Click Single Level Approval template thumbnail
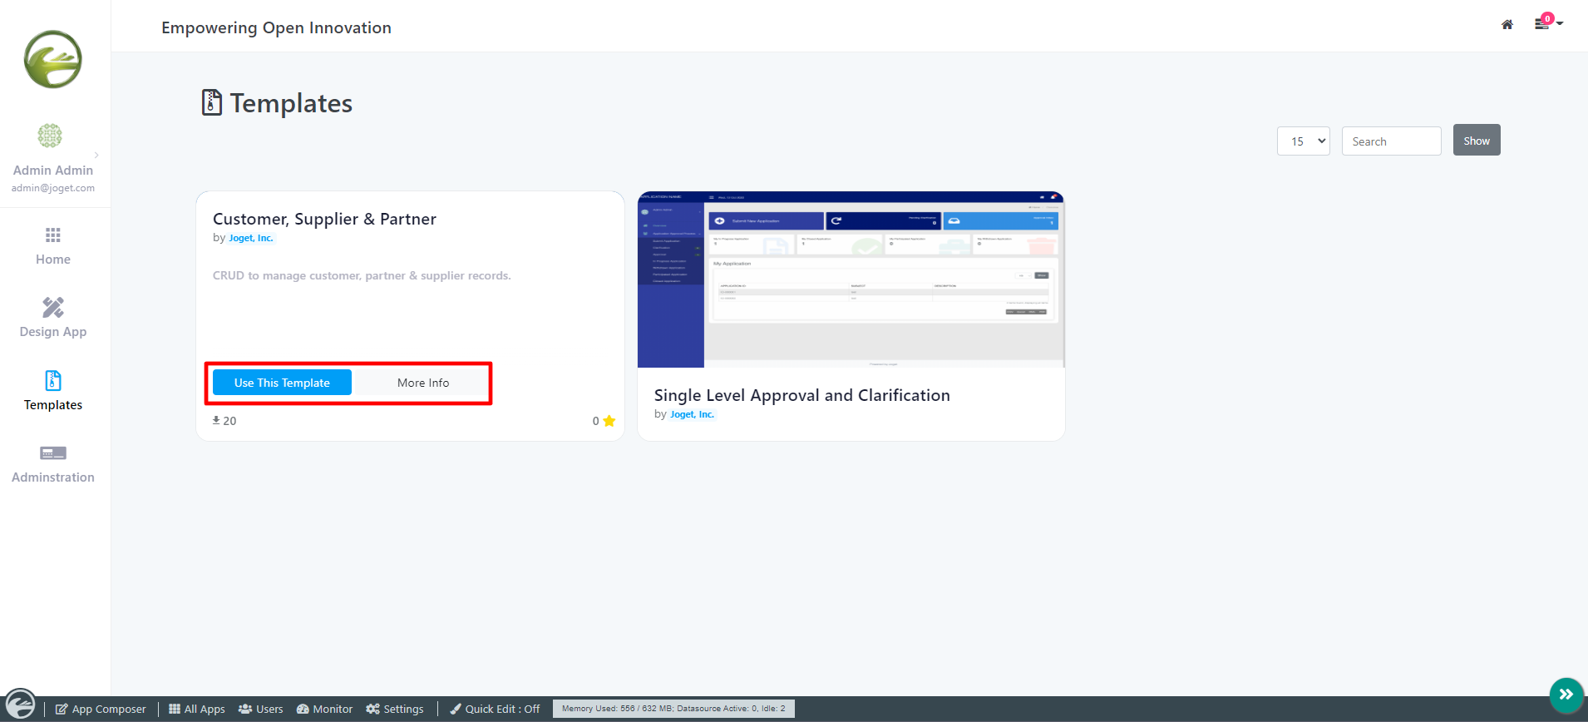The height and width of the screenshot is (722, 1588). (x=851, y=279)
